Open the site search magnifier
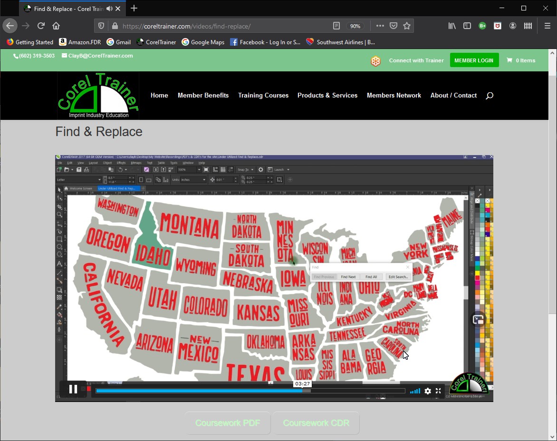 [x=490, y=95]
